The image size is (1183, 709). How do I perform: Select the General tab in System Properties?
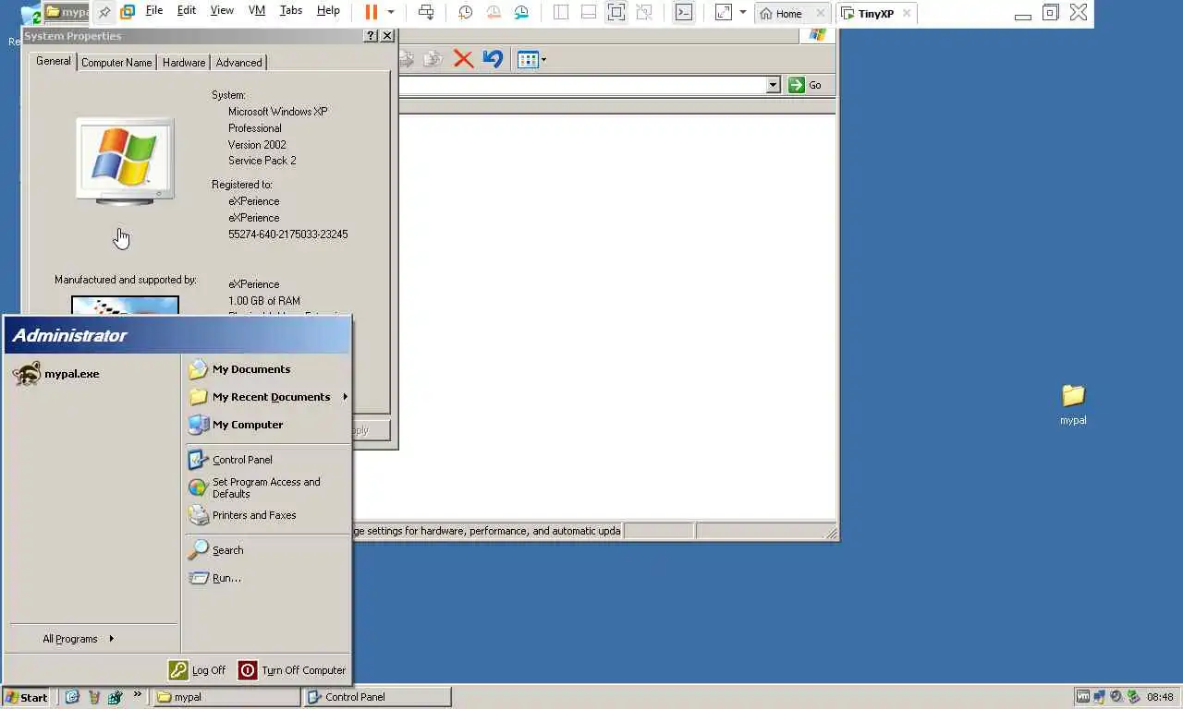[53, 61]
